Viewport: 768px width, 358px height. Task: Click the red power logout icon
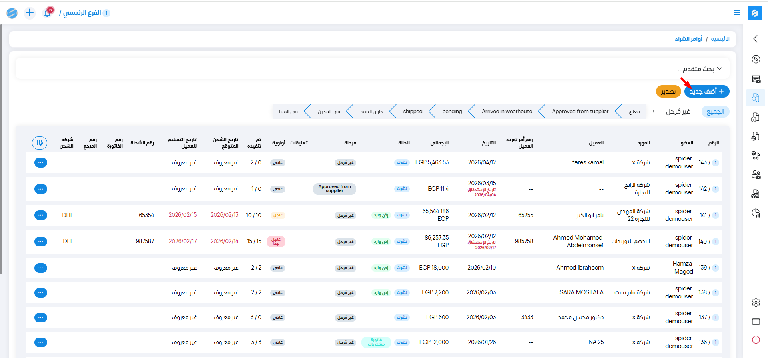pyautogui.click(x=756, y=340)
